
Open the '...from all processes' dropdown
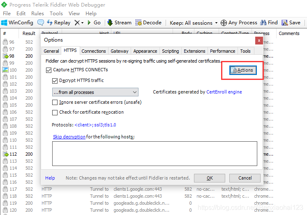click(x=95, y=92)
